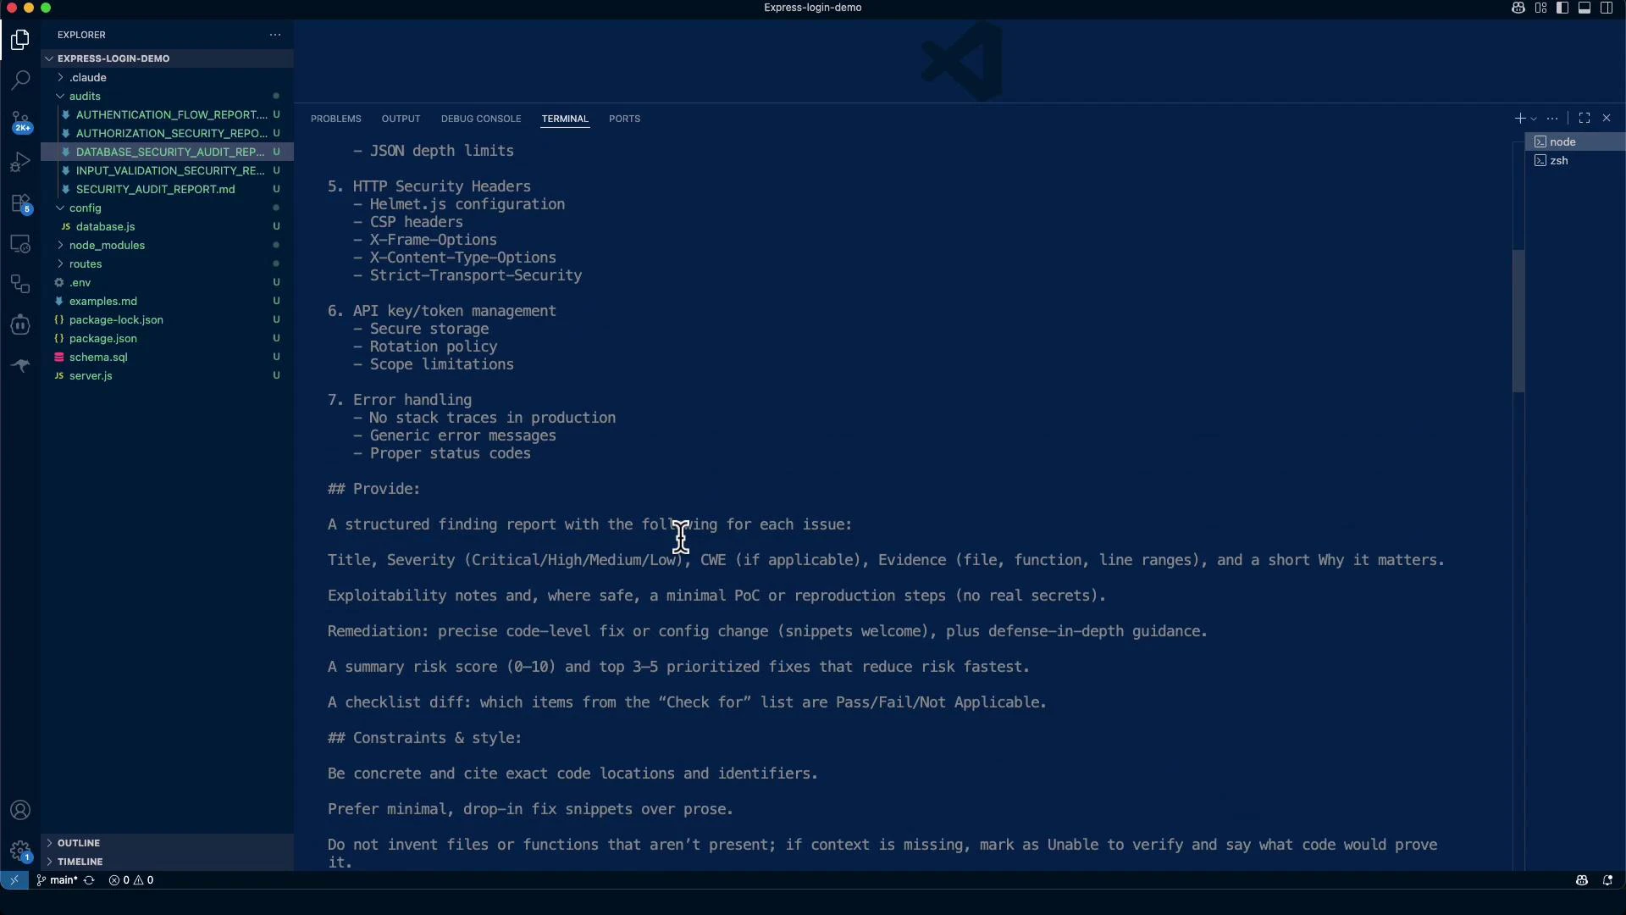The height and width of the screenshot is (915, 1626).
Task: Open AUTHORIZATION_SECURITY_REPO file
Action: [167, 133]
